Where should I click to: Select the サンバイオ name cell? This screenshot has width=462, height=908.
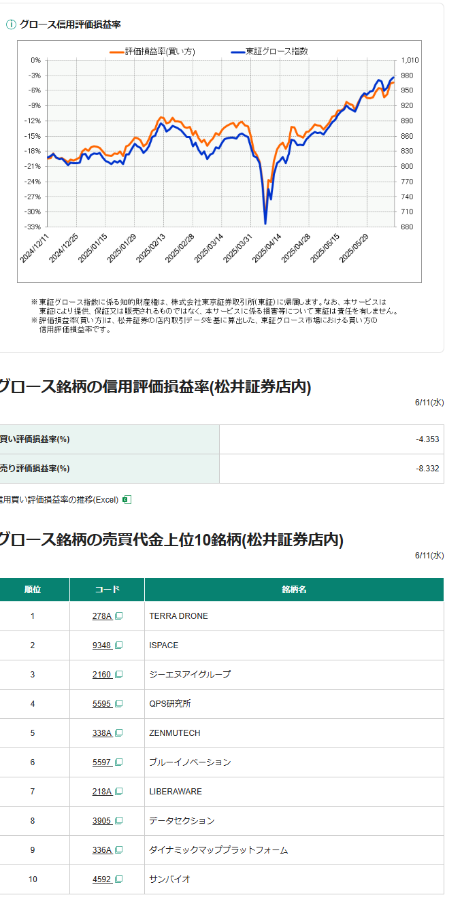[x=294, y=879]
